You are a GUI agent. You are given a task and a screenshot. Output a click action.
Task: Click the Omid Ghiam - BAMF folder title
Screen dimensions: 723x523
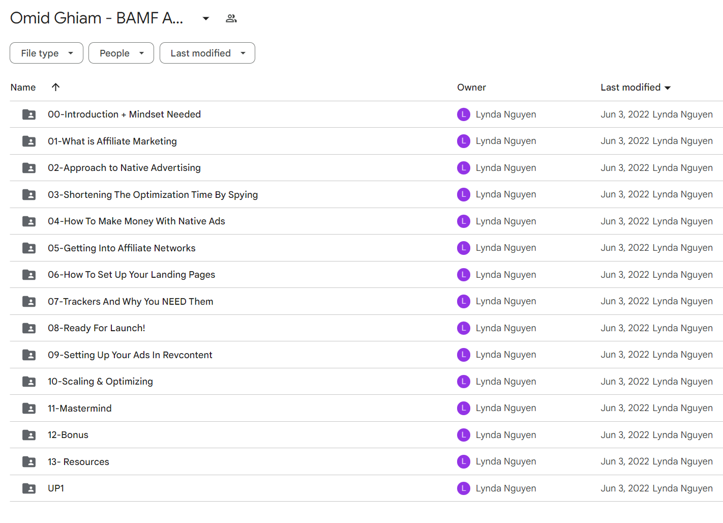[97, 18]
